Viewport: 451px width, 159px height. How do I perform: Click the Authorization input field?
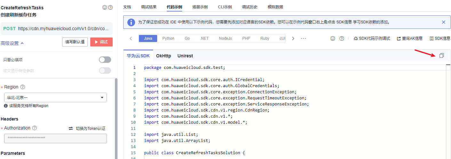(55, 138)
